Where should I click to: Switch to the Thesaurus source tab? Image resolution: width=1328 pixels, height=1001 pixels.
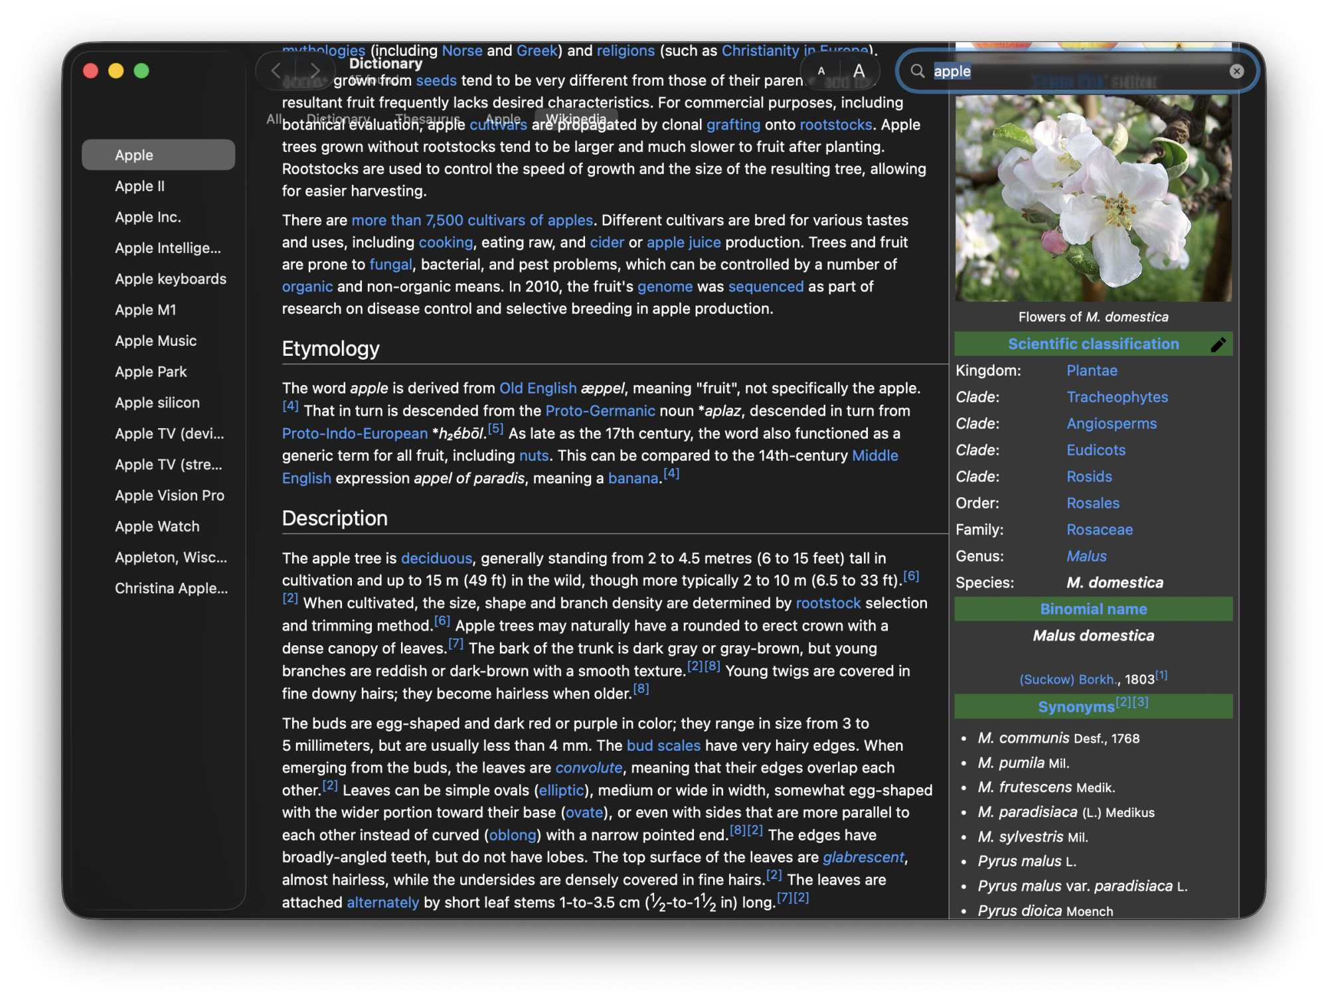(x=427, y=119)
